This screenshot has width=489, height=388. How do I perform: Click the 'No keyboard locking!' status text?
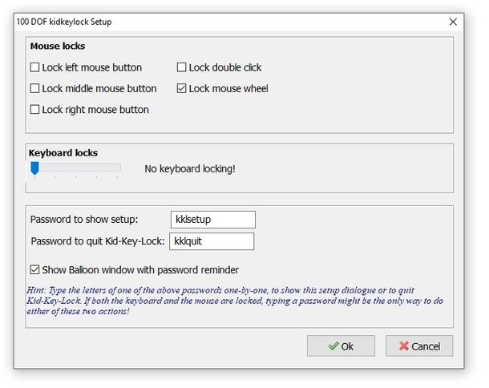point(190,168)
